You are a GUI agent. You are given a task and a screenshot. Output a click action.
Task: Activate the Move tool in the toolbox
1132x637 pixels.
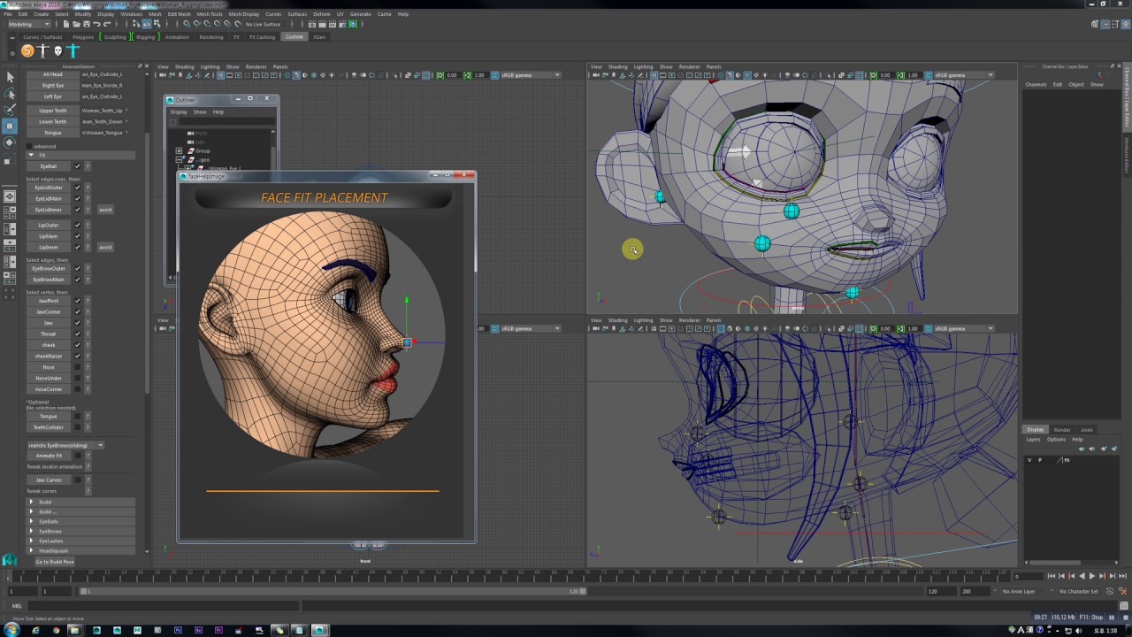pos(10,126)
